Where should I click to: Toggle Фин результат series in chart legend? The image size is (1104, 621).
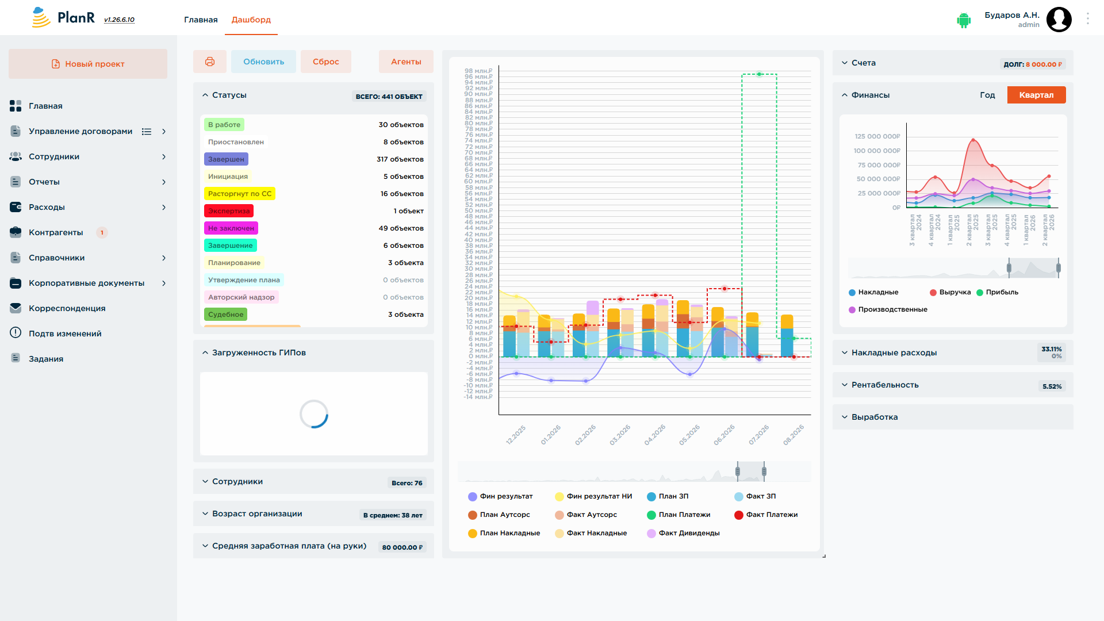(500, 496)
